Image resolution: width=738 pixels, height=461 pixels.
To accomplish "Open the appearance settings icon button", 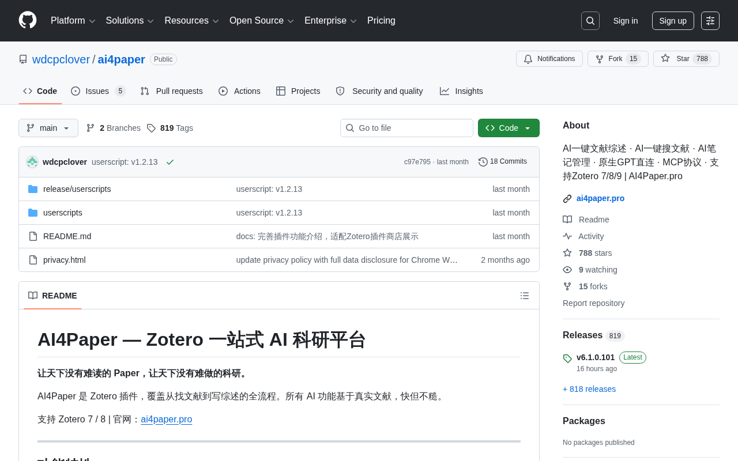I will coord(710,21).
